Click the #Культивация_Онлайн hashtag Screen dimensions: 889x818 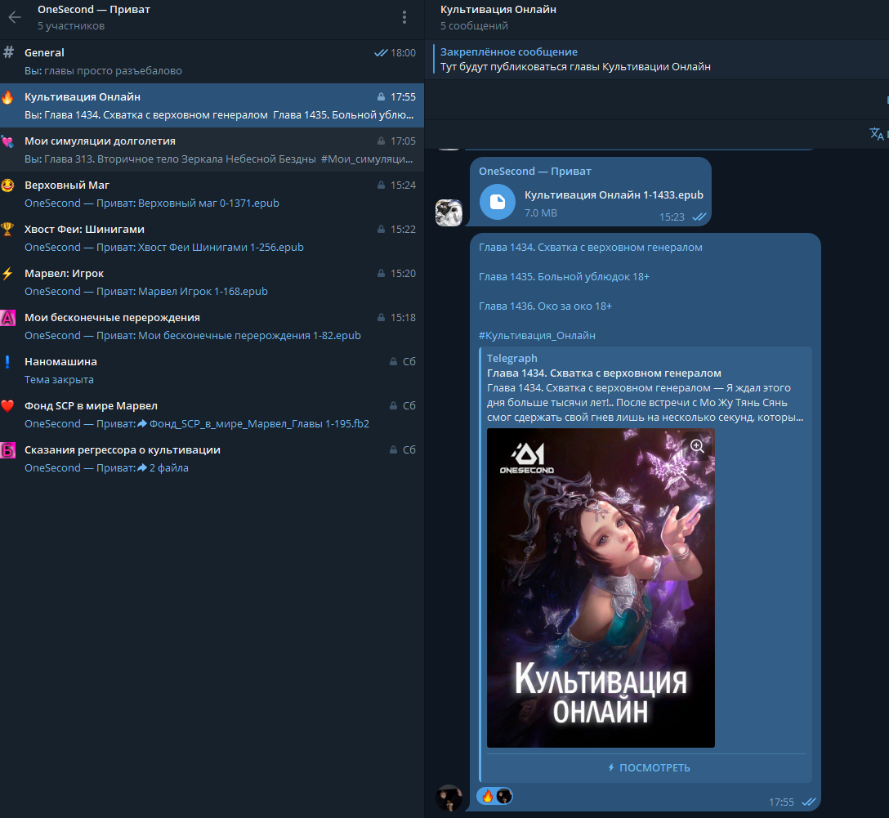(537, 336)
